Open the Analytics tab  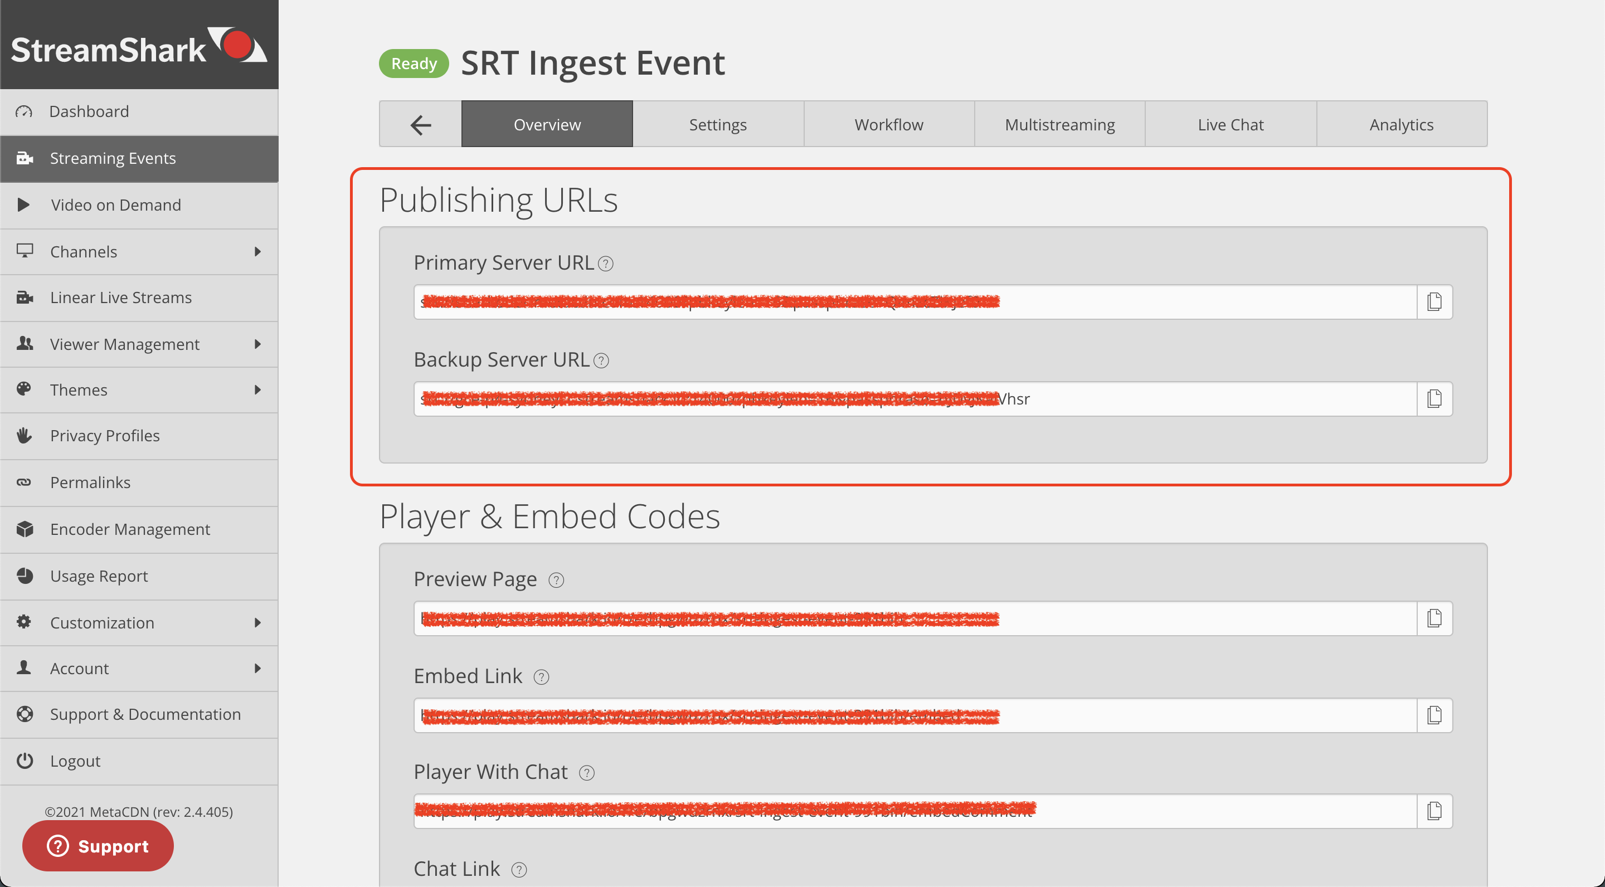click(x=1401, y=125)
